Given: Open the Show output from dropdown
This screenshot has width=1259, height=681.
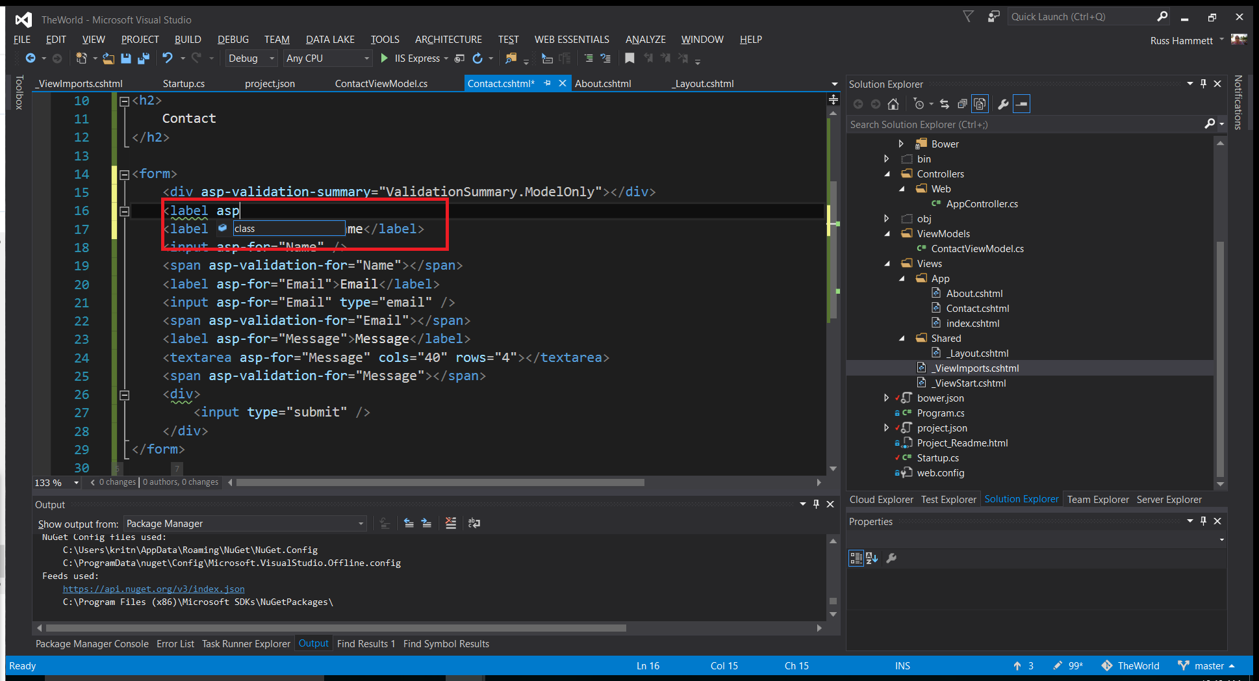Looking at the screenshot, I should coord(245,524).
